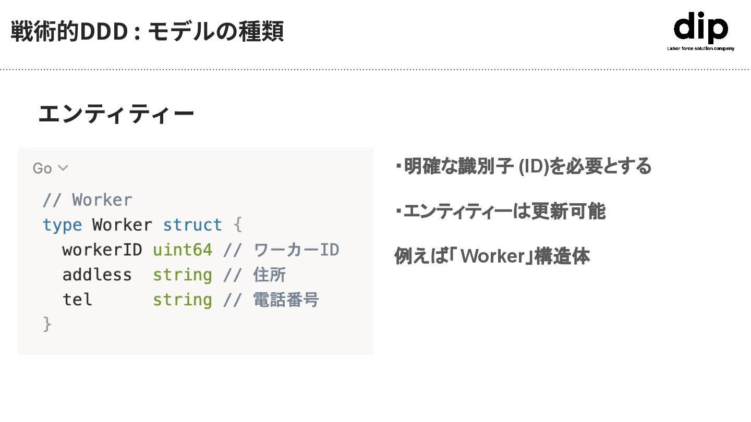Open the Go language dropdown chevron

(63, 168)
